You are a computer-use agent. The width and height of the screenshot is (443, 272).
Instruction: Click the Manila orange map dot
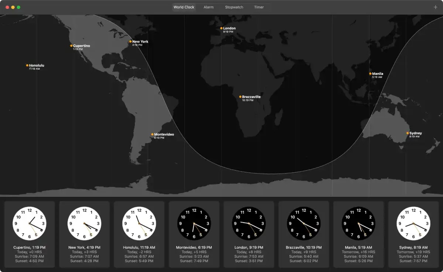pyautogui.click(x=370, y=74)
